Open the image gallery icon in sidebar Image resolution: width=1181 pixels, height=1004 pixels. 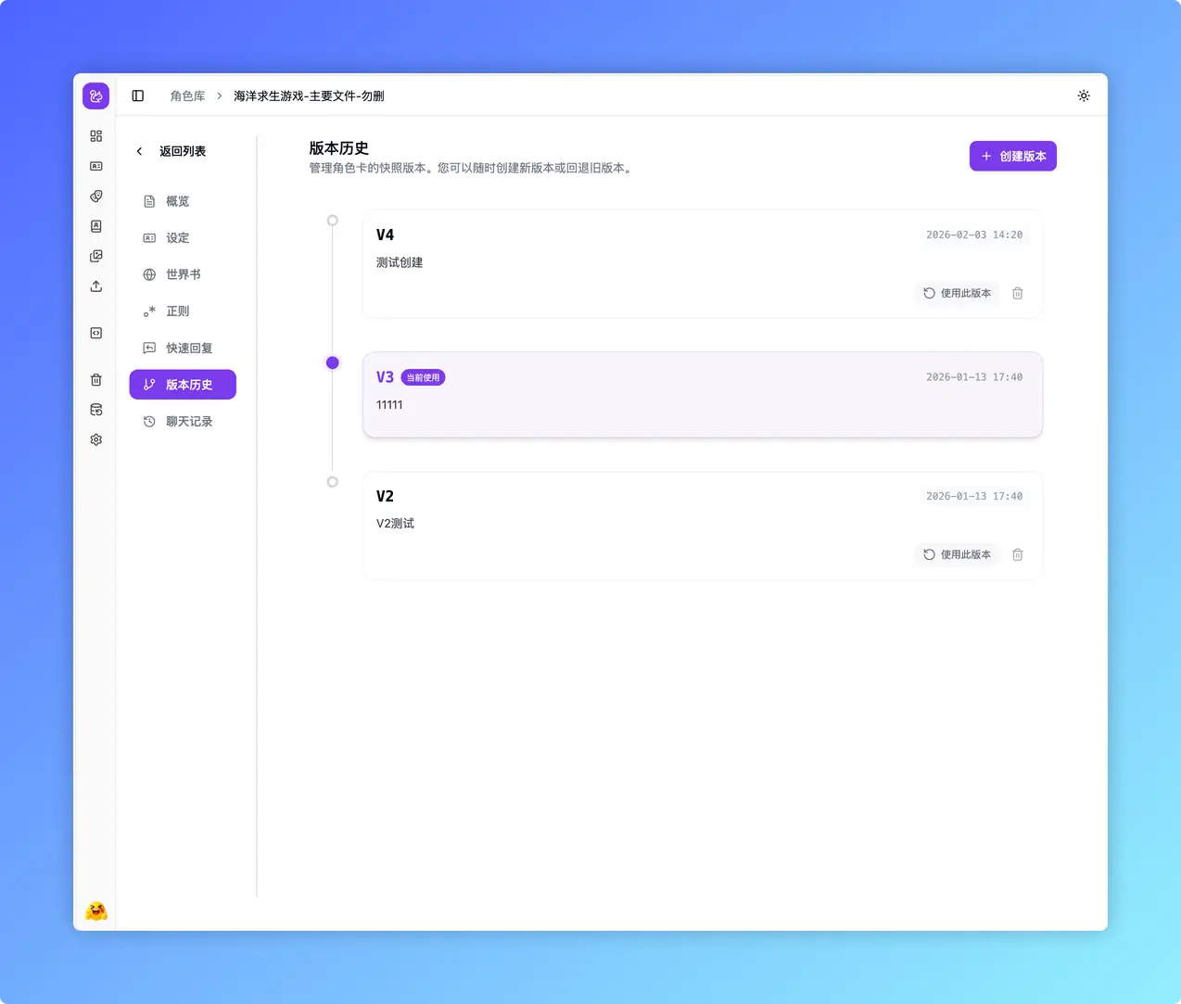pyautogui.click(x=95, y=256)
